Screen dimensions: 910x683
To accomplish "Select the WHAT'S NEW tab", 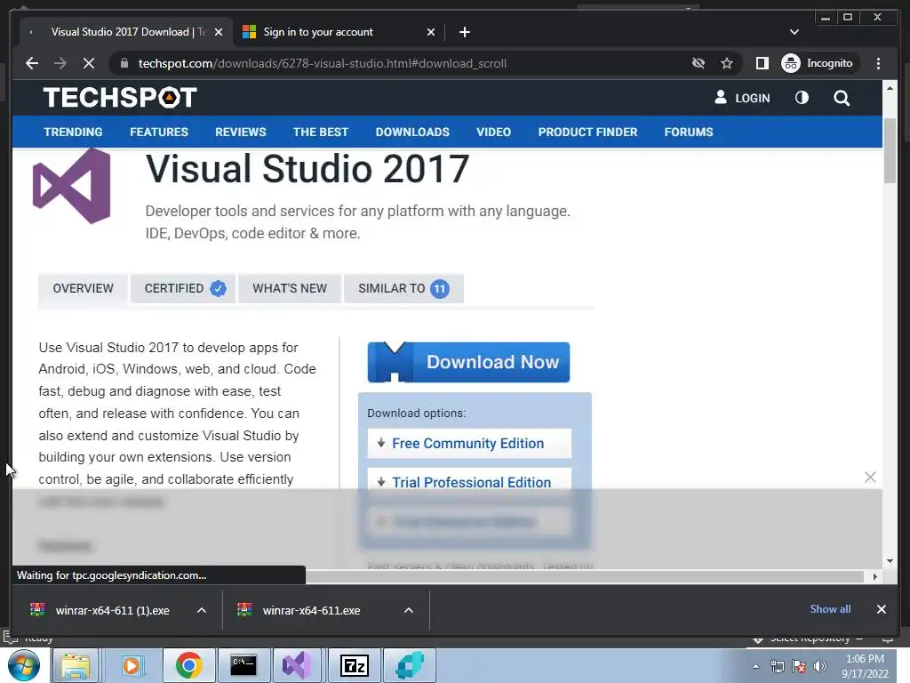I will (x=290, y=288).
